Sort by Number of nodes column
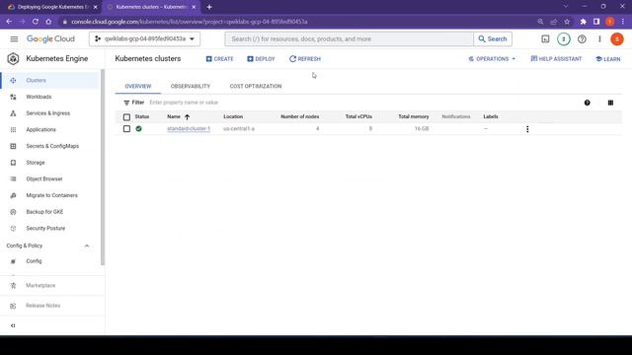The image size is (632, 355). 300,116
